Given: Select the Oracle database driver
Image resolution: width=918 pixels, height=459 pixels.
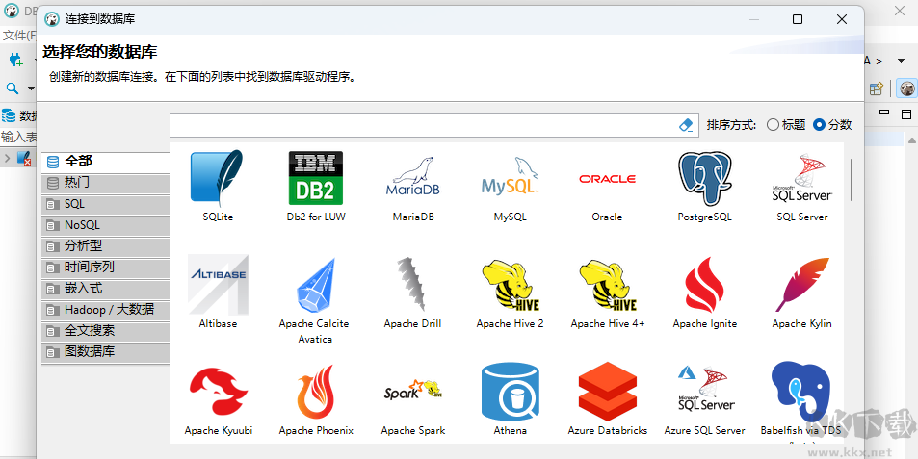Looking at the screenshot, I should tap(607, 179).
